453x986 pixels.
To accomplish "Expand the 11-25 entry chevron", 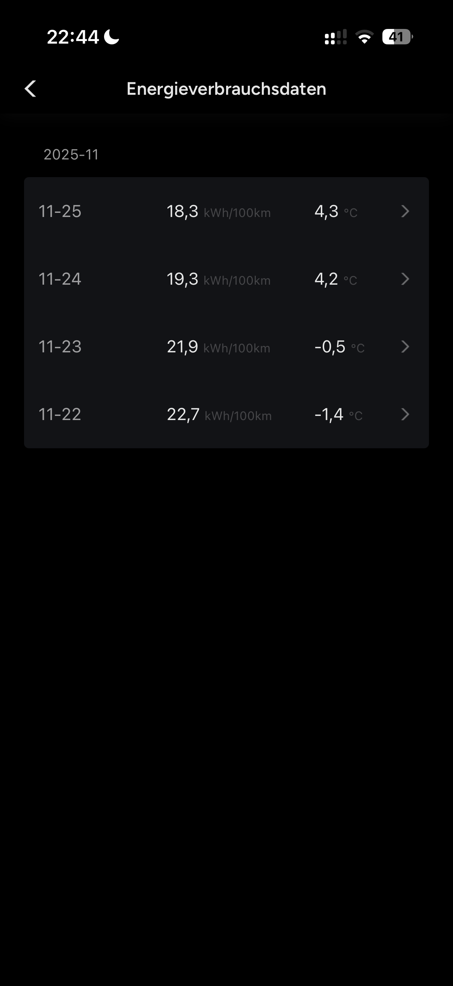I will 405,211.
